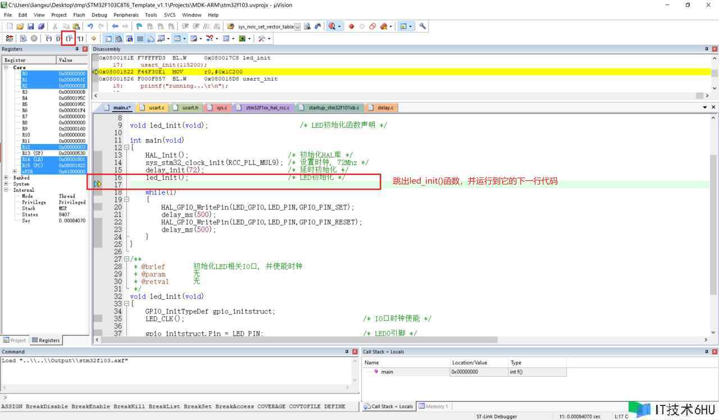The image size is (719, 420).
Task: Toggle the Command Window toolbar button
Action: click(108, 39)
